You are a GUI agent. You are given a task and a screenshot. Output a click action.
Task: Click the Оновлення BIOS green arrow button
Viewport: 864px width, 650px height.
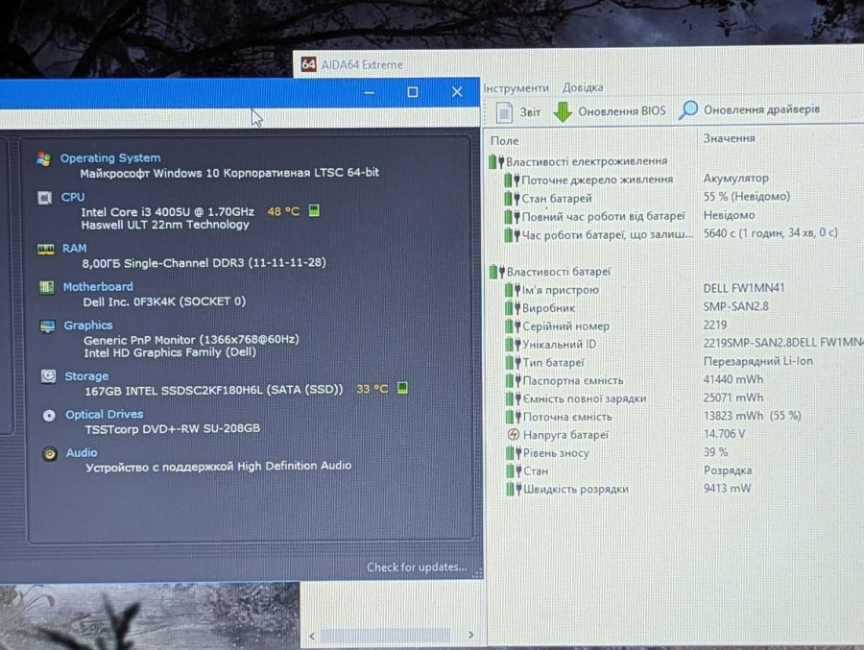point(610,111)
